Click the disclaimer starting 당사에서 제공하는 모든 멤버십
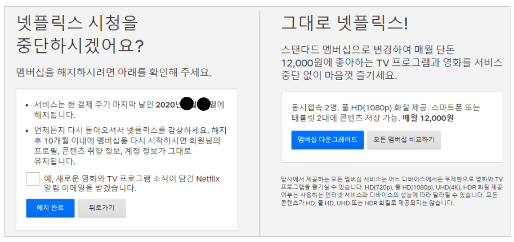 pos(391,191)
